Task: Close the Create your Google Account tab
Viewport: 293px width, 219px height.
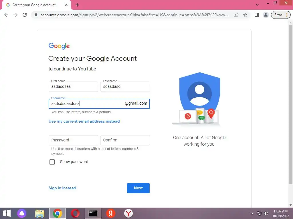Action: [66, 5]
